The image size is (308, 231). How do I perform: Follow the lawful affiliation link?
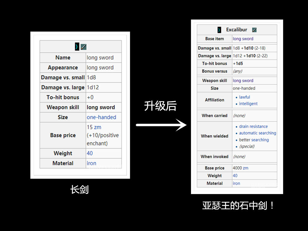pos(244,97)
